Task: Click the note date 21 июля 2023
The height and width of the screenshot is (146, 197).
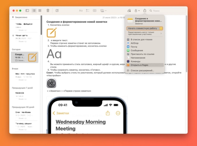Action: [114, 18]
